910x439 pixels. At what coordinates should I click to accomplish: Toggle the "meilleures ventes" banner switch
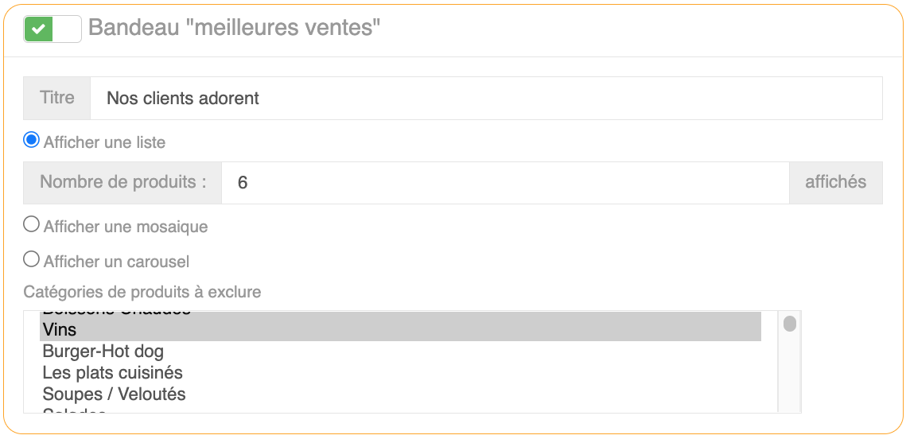(x=52, y=29)
